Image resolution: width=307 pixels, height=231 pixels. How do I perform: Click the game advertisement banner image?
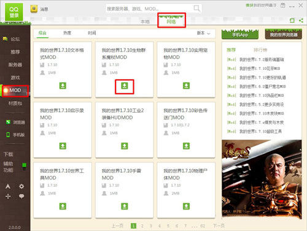[x=262, y=179]
